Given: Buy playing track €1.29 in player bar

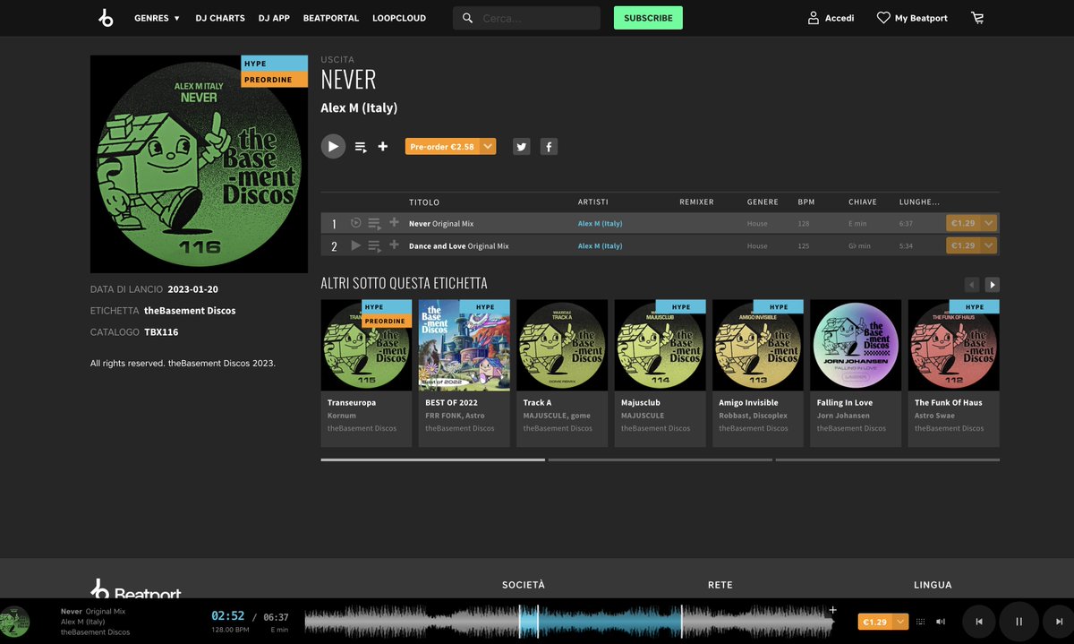Looking at the screenshot, I should (x=875, y=622).
